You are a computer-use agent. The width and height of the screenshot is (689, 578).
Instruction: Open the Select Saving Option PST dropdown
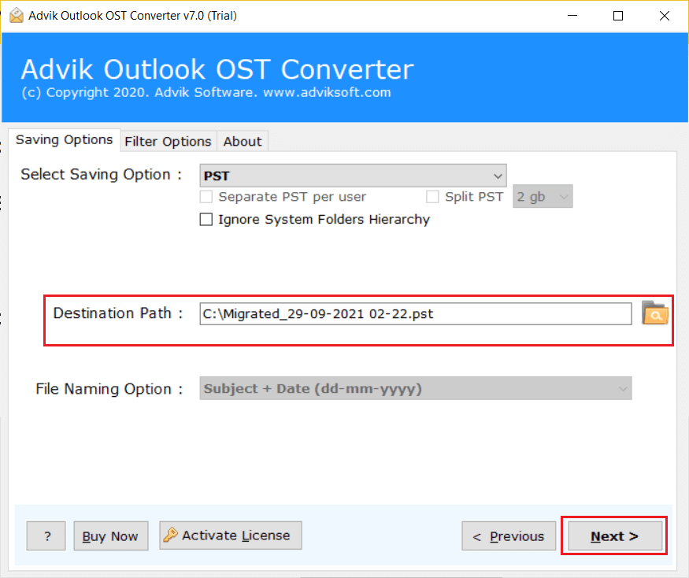[353, 176]
